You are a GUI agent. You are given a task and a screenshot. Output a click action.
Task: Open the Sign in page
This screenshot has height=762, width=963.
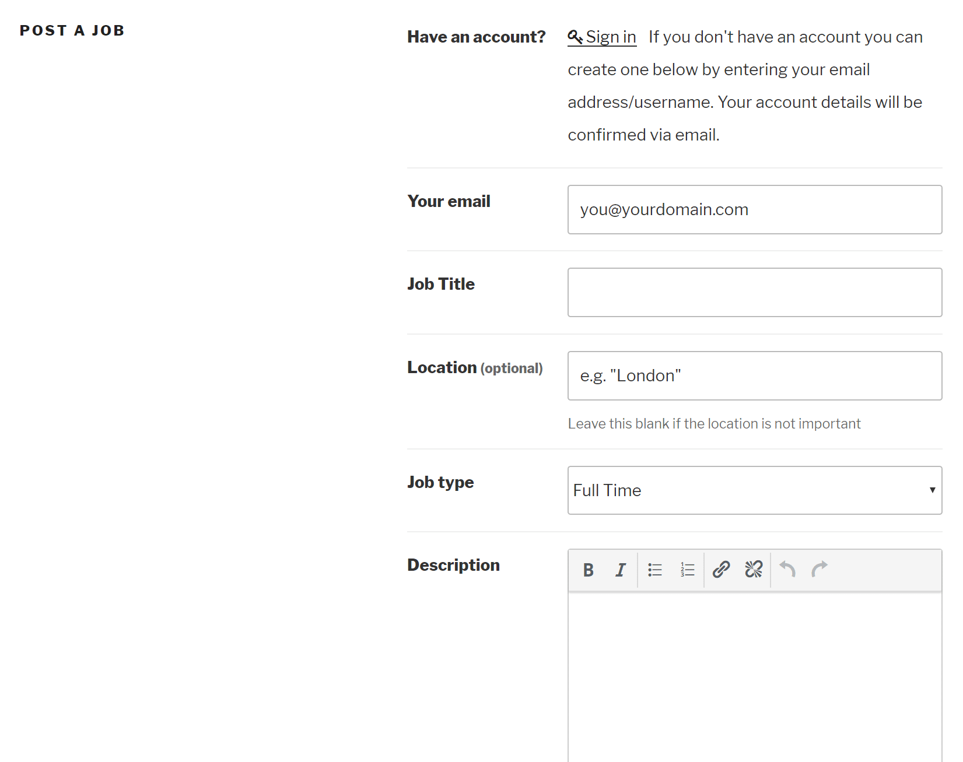click(610, 37)
